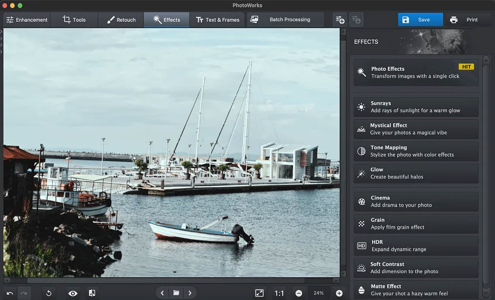Screen dimensions: 495x300
Task: Go to the next photo
Action: click(x=190, y=293)
